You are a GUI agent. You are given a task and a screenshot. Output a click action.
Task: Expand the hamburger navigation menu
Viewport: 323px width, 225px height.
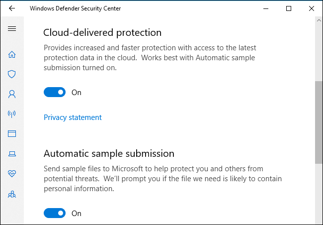click(12, 28)
